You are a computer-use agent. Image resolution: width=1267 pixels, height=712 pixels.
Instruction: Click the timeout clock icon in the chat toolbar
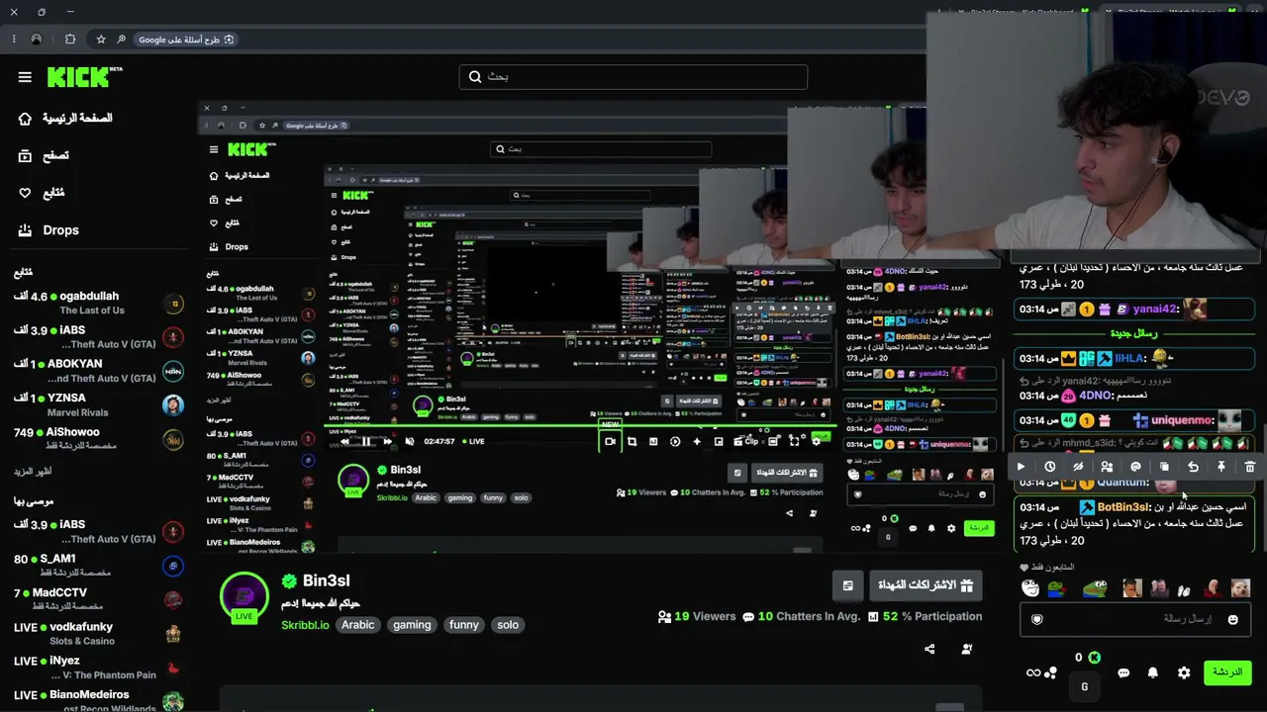click(1050, 467)
